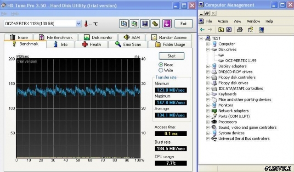The width and height of the screenshot is (294, 172).
Task: Click the TEST root computer icon
Action: click(208, 38)
